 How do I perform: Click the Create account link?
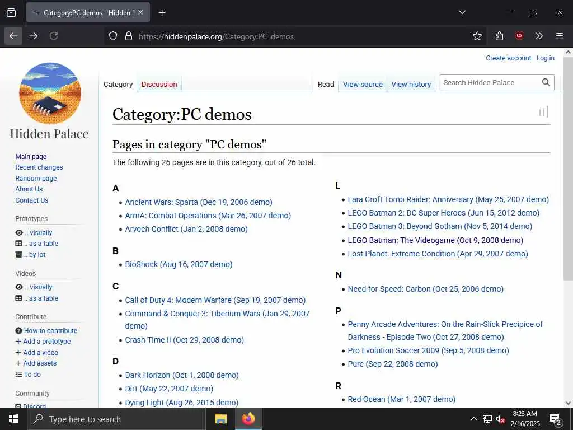508,58
